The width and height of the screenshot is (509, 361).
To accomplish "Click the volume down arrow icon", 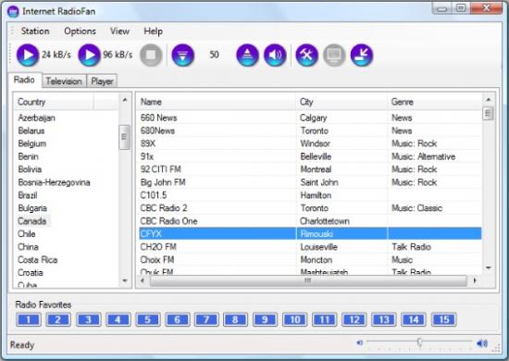I will click(182, 55).
